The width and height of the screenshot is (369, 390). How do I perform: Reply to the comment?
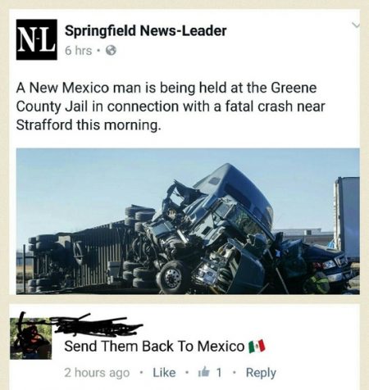(261, 373)
